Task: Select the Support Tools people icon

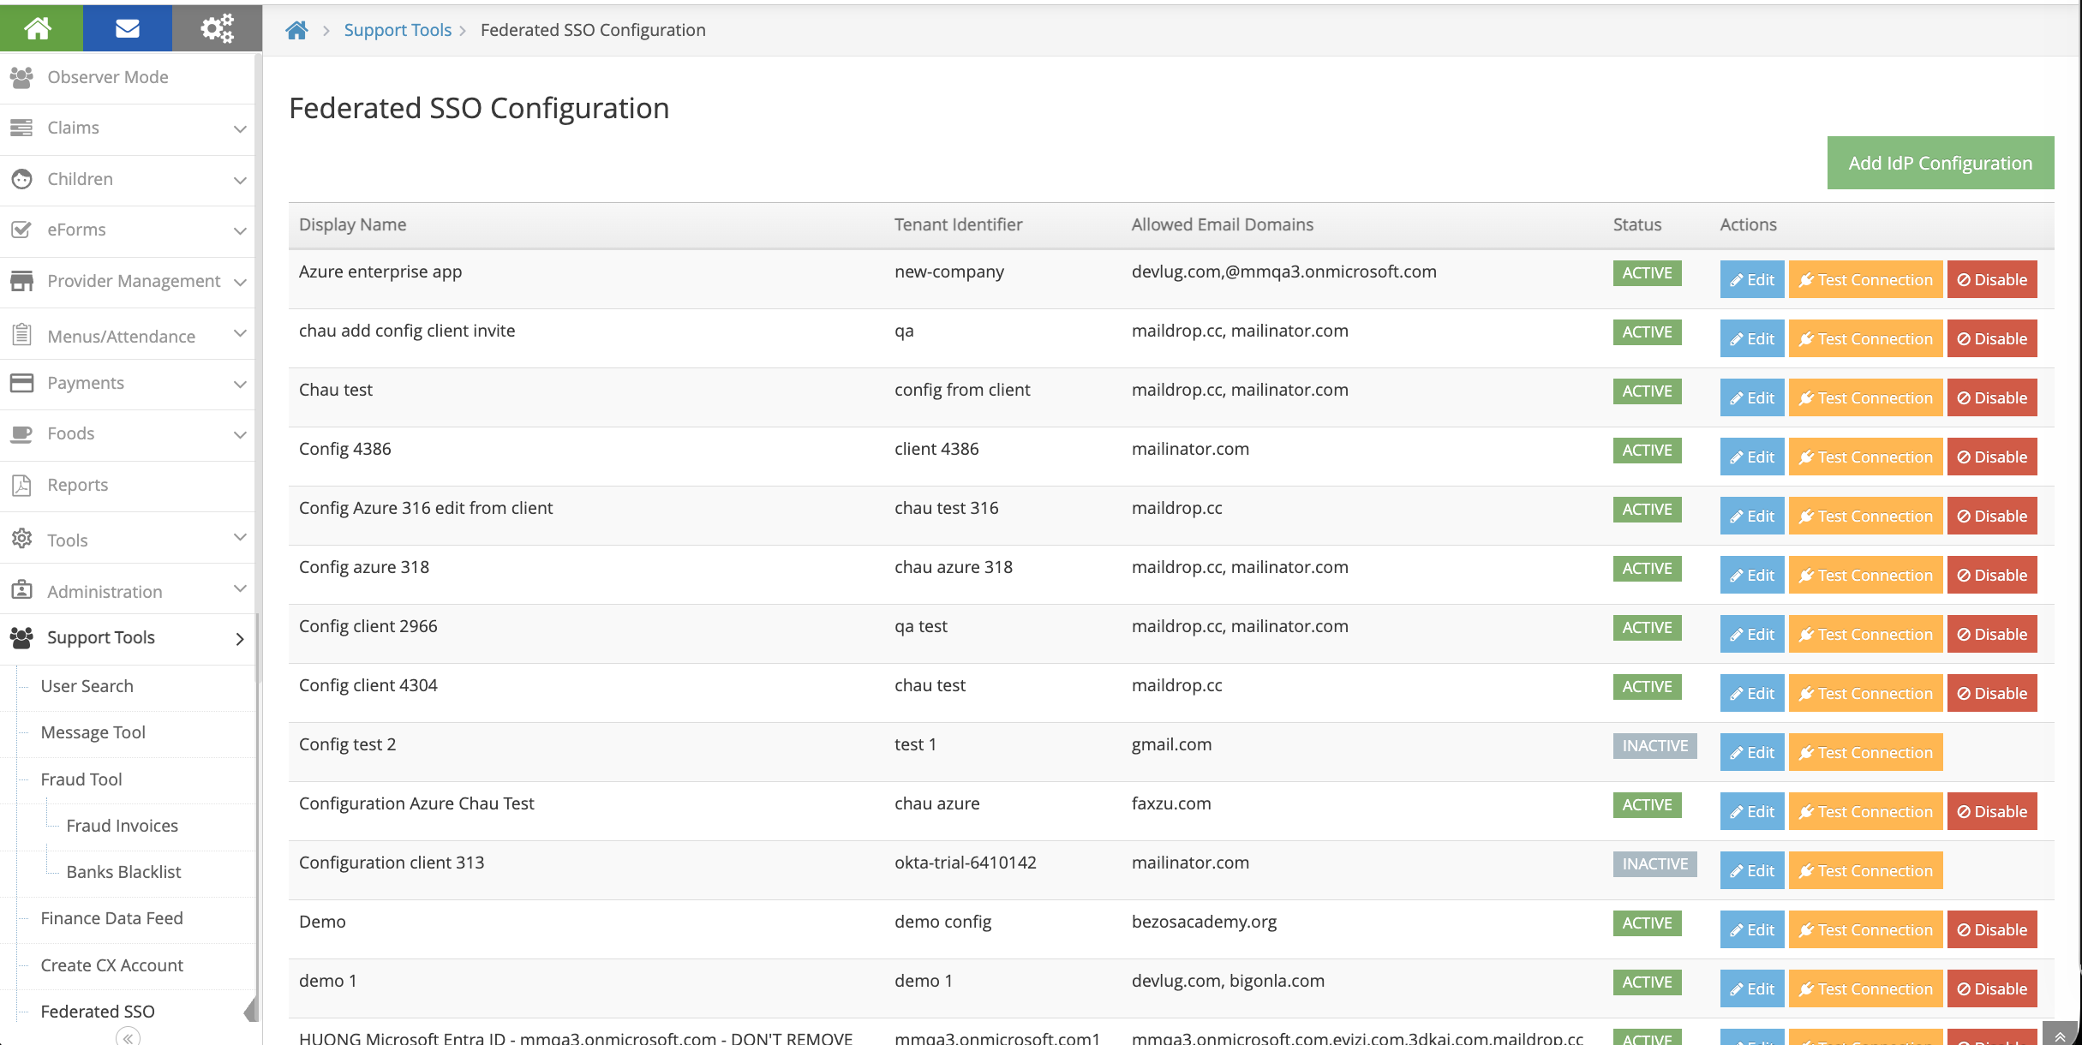Action: pyautogui.click(x=21, y=636)
